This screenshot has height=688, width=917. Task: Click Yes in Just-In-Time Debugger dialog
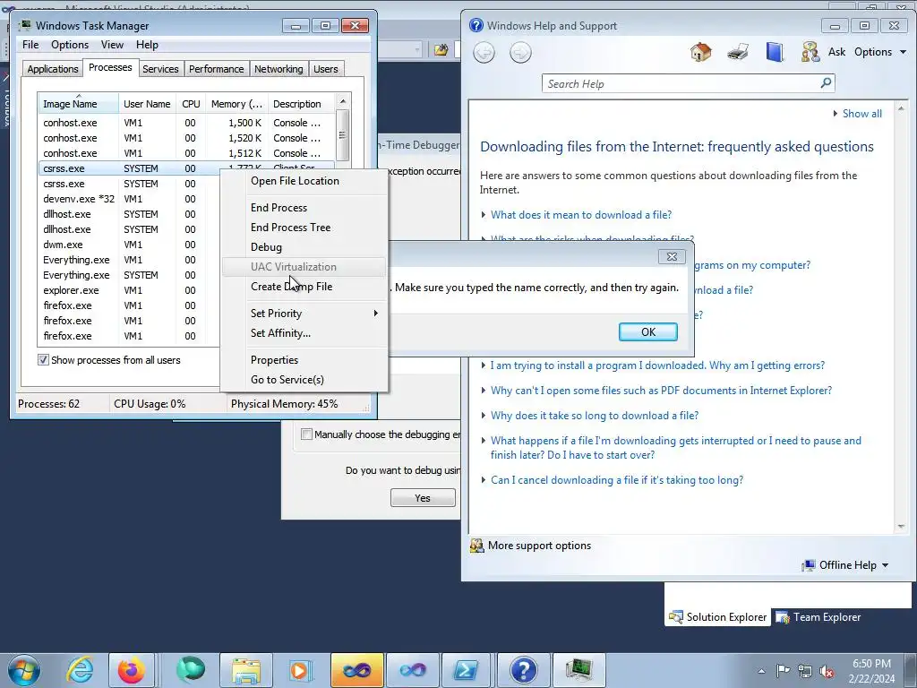pyautogui.click(x=423, y=498)
